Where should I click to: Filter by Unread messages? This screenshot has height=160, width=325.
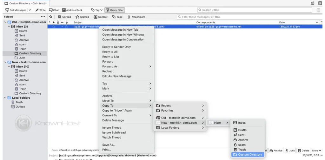click(x=64, y=17)
